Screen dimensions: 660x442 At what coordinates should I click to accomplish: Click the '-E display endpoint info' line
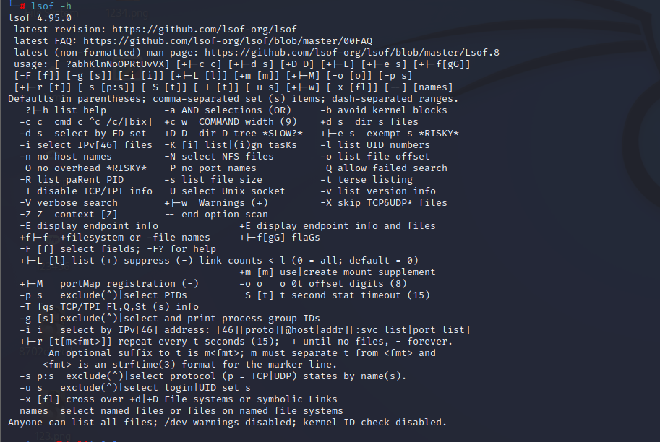tap(89, 226)
